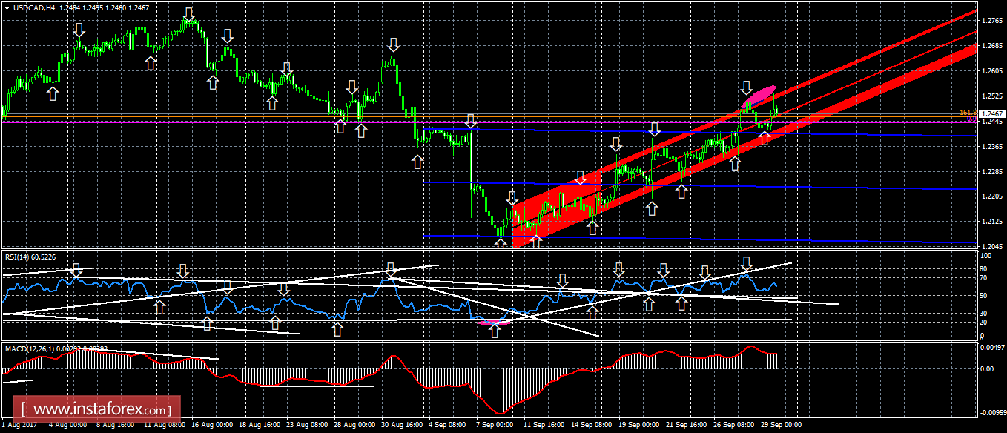This screenshot has width=1007, height=433.
Task: Click RSI scale level 30
Action: 984,314
